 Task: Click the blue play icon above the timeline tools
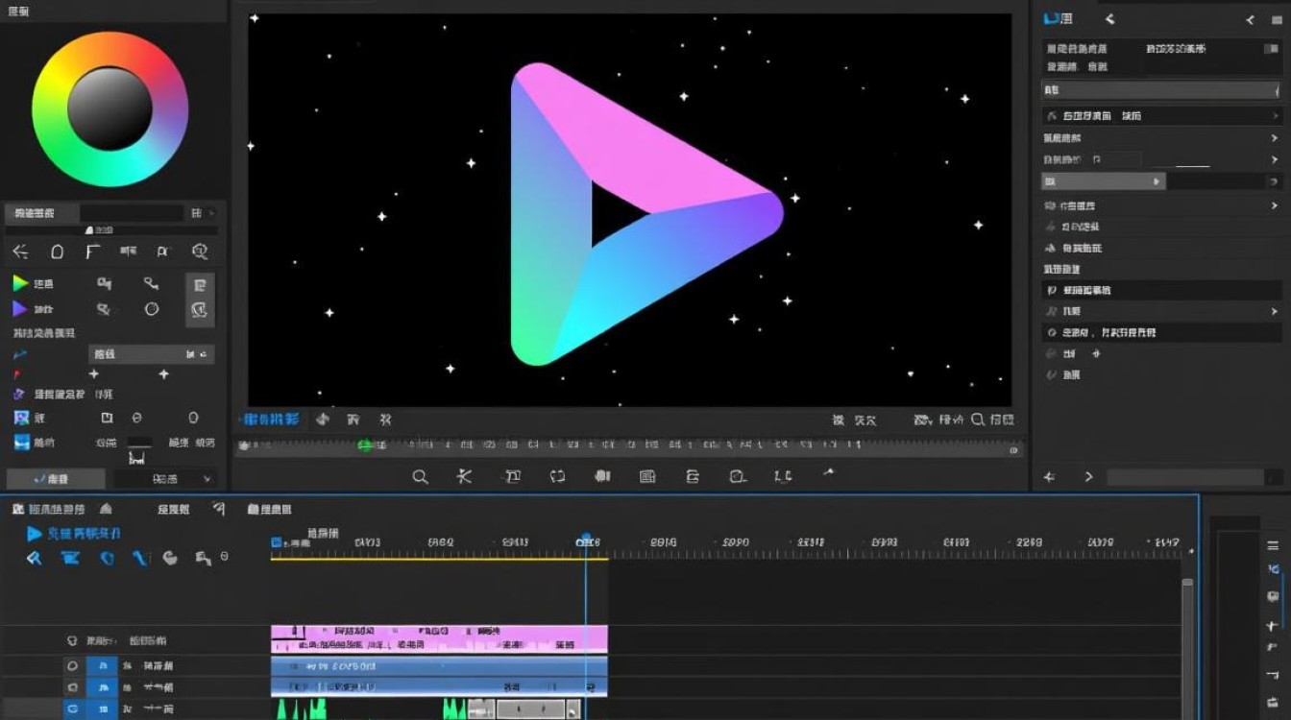pos(34,534)
